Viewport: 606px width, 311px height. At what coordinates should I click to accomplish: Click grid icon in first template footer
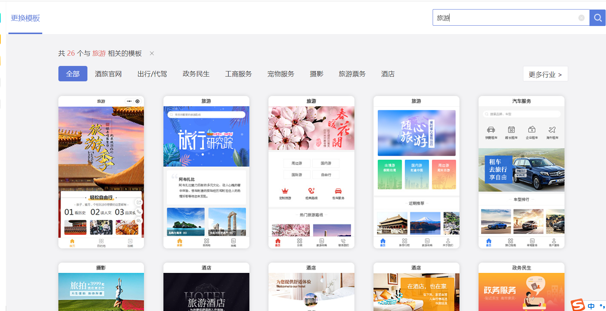click(x=101, y=241)
